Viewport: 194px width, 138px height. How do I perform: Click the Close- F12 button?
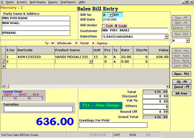pyautogui.click(x=181, y=74)
